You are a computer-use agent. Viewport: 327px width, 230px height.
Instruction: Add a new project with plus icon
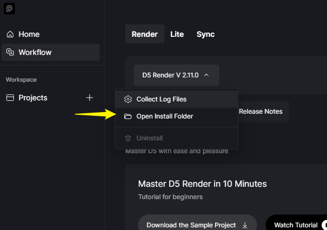(x=90, y=98)
